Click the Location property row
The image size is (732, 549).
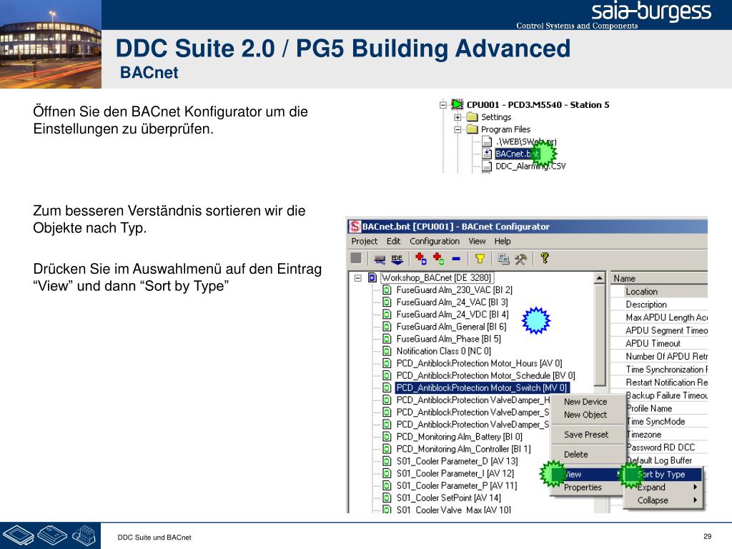pos(658,292)
